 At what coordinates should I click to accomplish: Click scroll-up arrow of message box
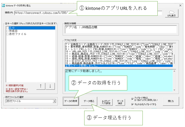tap(174, 71)
